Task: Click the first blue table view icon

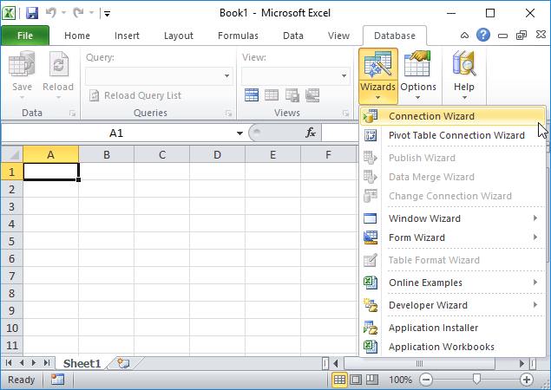Action: [252, 95]
